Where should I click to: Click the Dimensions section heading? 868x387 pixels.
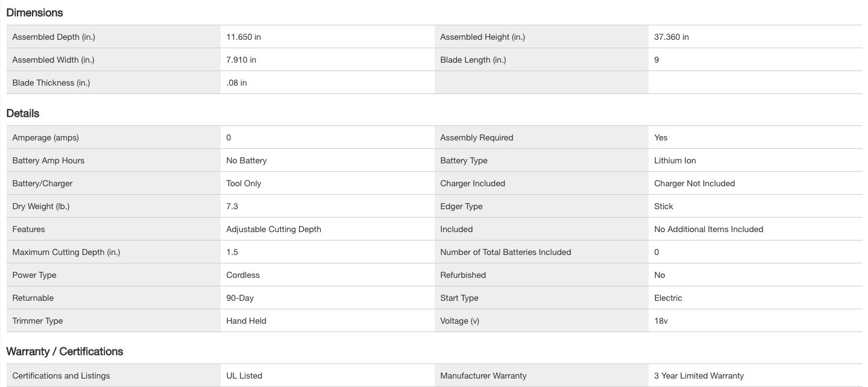coord(34,13)
